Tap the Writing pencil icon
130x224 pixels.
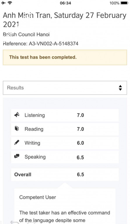17,142
